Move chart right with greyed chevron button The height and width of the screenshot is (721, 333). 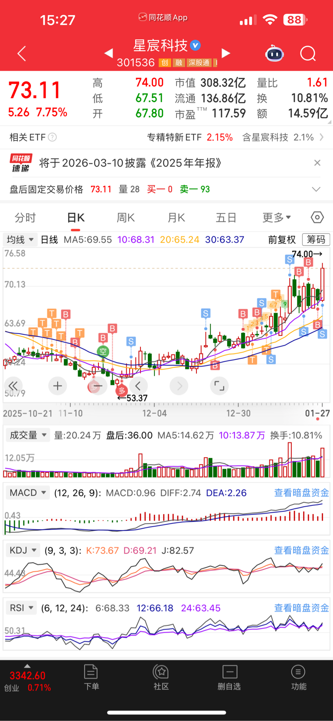click(x=179, y=386)
